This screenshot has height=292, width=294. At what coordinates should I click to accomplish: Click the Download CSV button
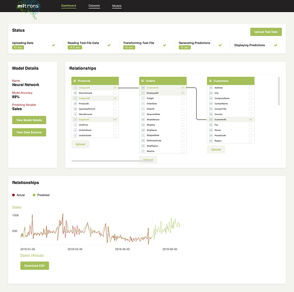[35, 266]
